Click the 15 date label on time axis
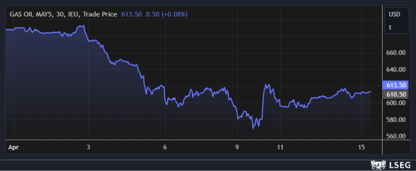Screen dimensions: 416x171 click(x=362, y=147)
